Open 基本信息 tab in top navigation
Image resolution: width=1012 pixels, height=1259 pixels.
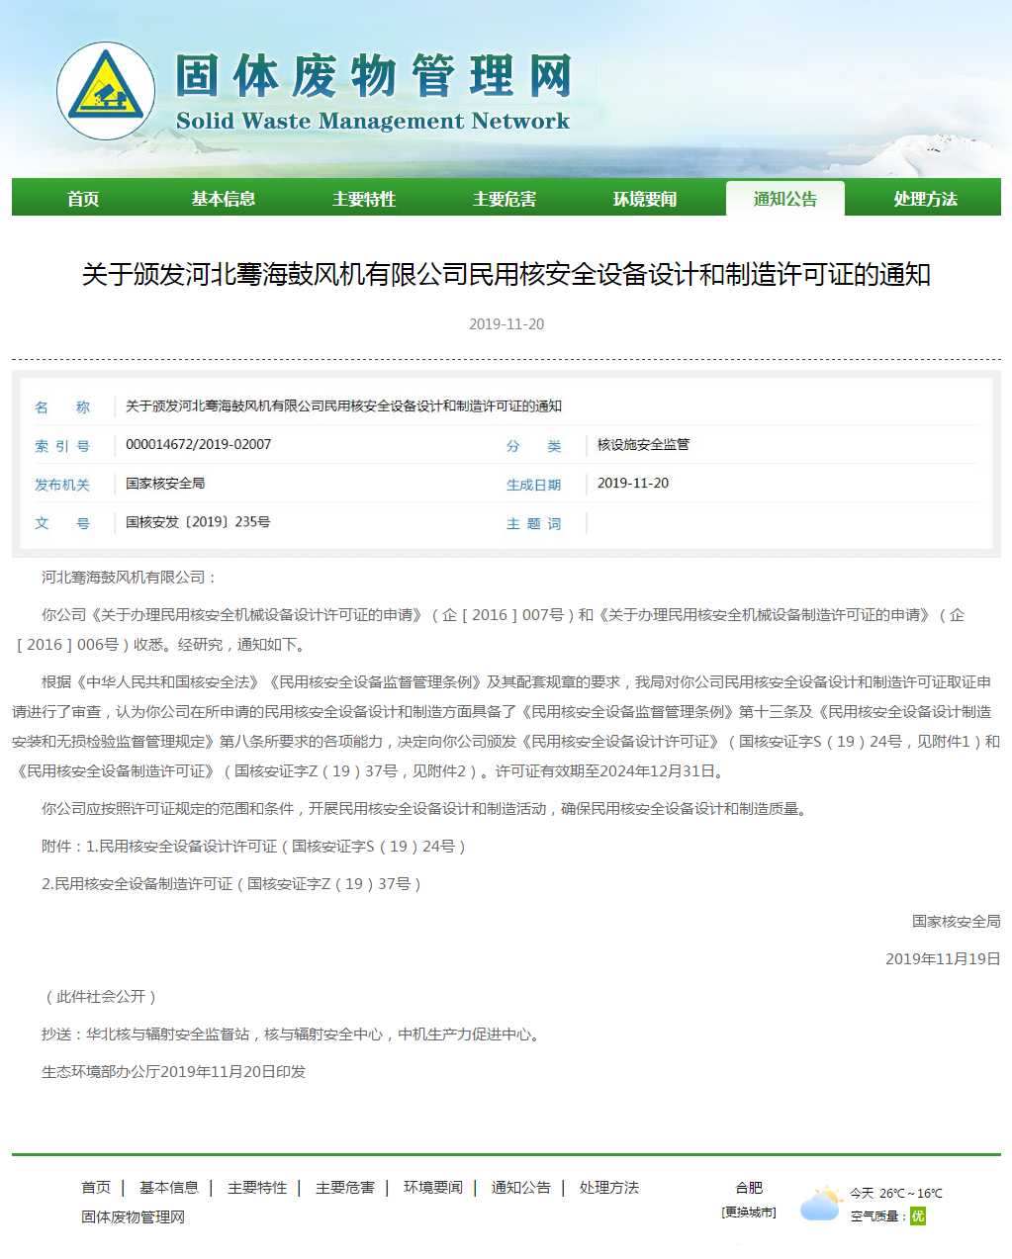(x=224, y=199)
